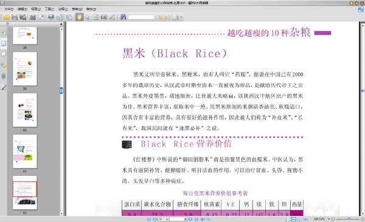Image resolution: width=365 pixels, height=222 pixels.
Task: Open the Tools menu
Action: pyautogui.click(x=49, y=9)
